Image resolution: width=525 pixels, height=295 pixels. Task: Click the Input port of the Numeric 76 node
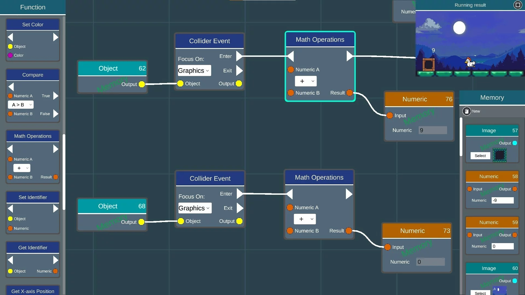point(390,116)
